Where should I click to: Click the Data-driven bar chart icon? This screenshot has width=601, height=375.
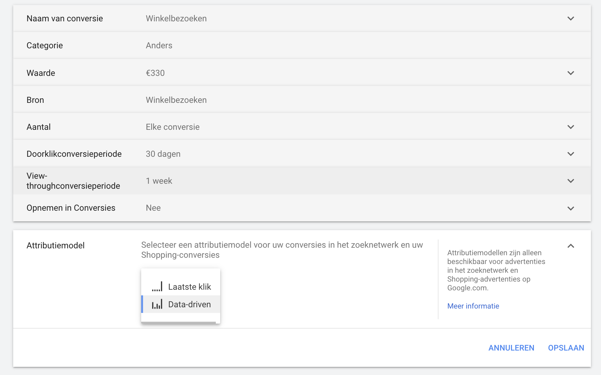click(157, 304)
